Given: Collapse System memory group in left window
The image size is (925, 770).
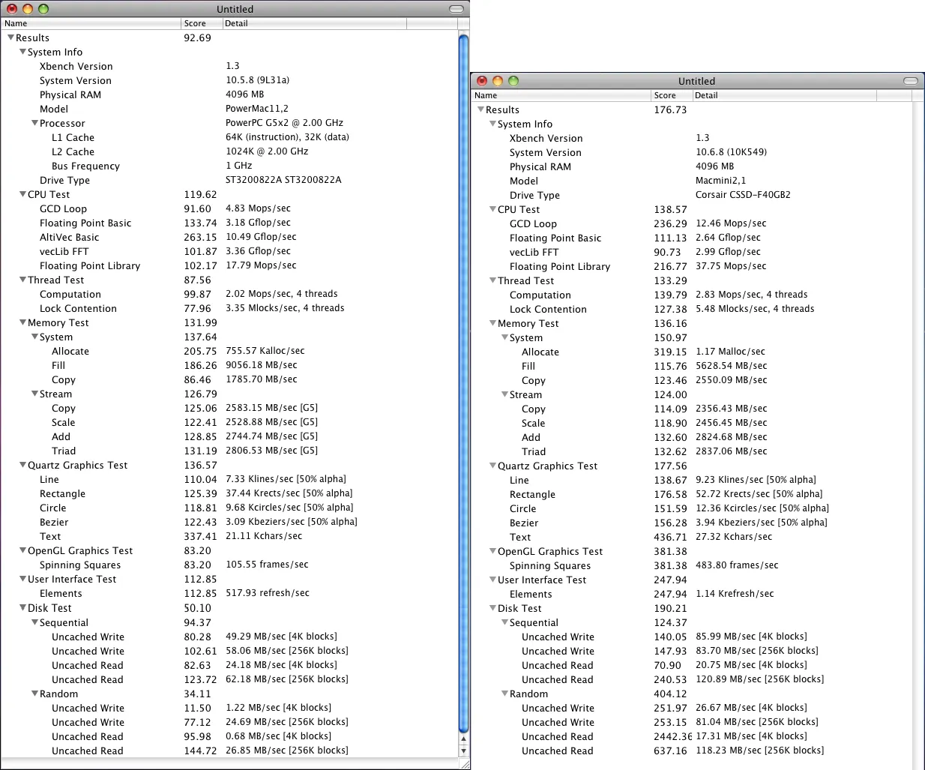Looking at the screenshot, I should [x=34, y=337].
